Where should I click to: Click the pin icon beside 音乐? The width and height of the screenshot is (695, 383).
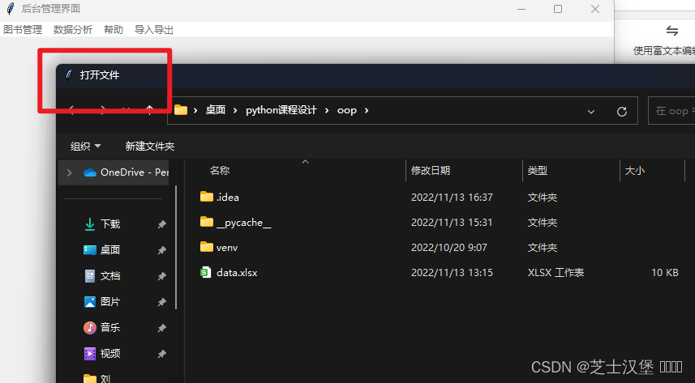click(x=161, y=328)
